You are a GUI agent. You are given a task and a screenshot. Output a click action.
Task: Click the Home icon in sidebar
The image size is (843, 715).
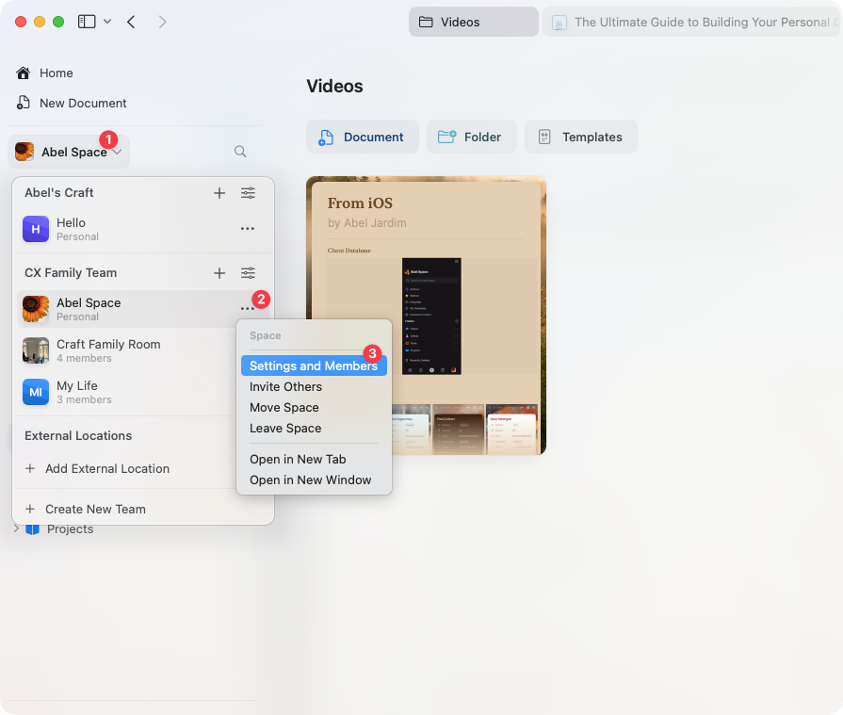coord(24,73)
